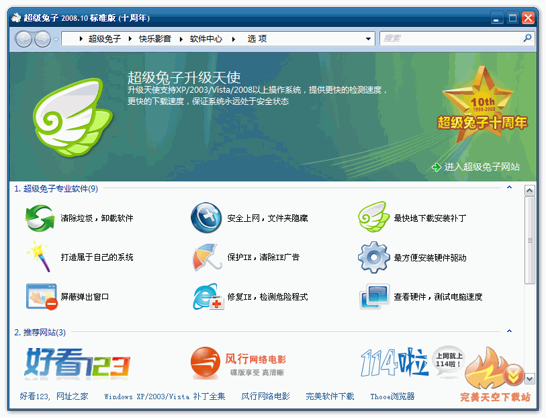
Task: Open the gear 最方便安装硬件驱动 icon
Action: click(373, 257)
